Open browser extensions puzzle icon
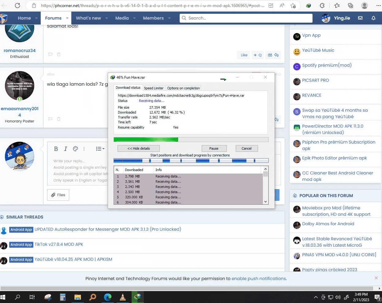 pyautogui.click(x=322, y=6)
